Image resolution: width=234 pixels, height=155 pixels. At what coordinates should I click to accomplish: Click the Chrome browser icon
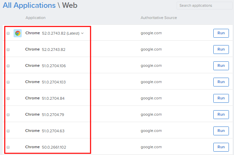pos(18,33)
